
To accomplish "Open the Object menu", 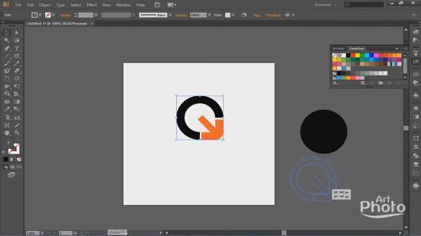I will (x=45, y=5).
